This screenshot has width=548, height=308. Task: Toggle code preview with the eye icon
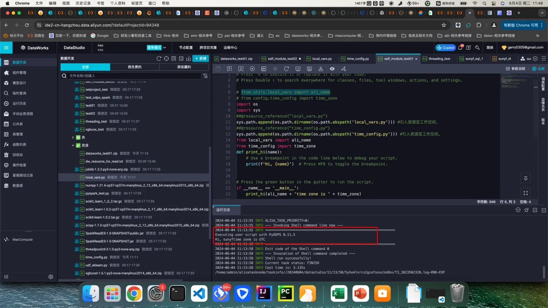[x=332, y=69]
